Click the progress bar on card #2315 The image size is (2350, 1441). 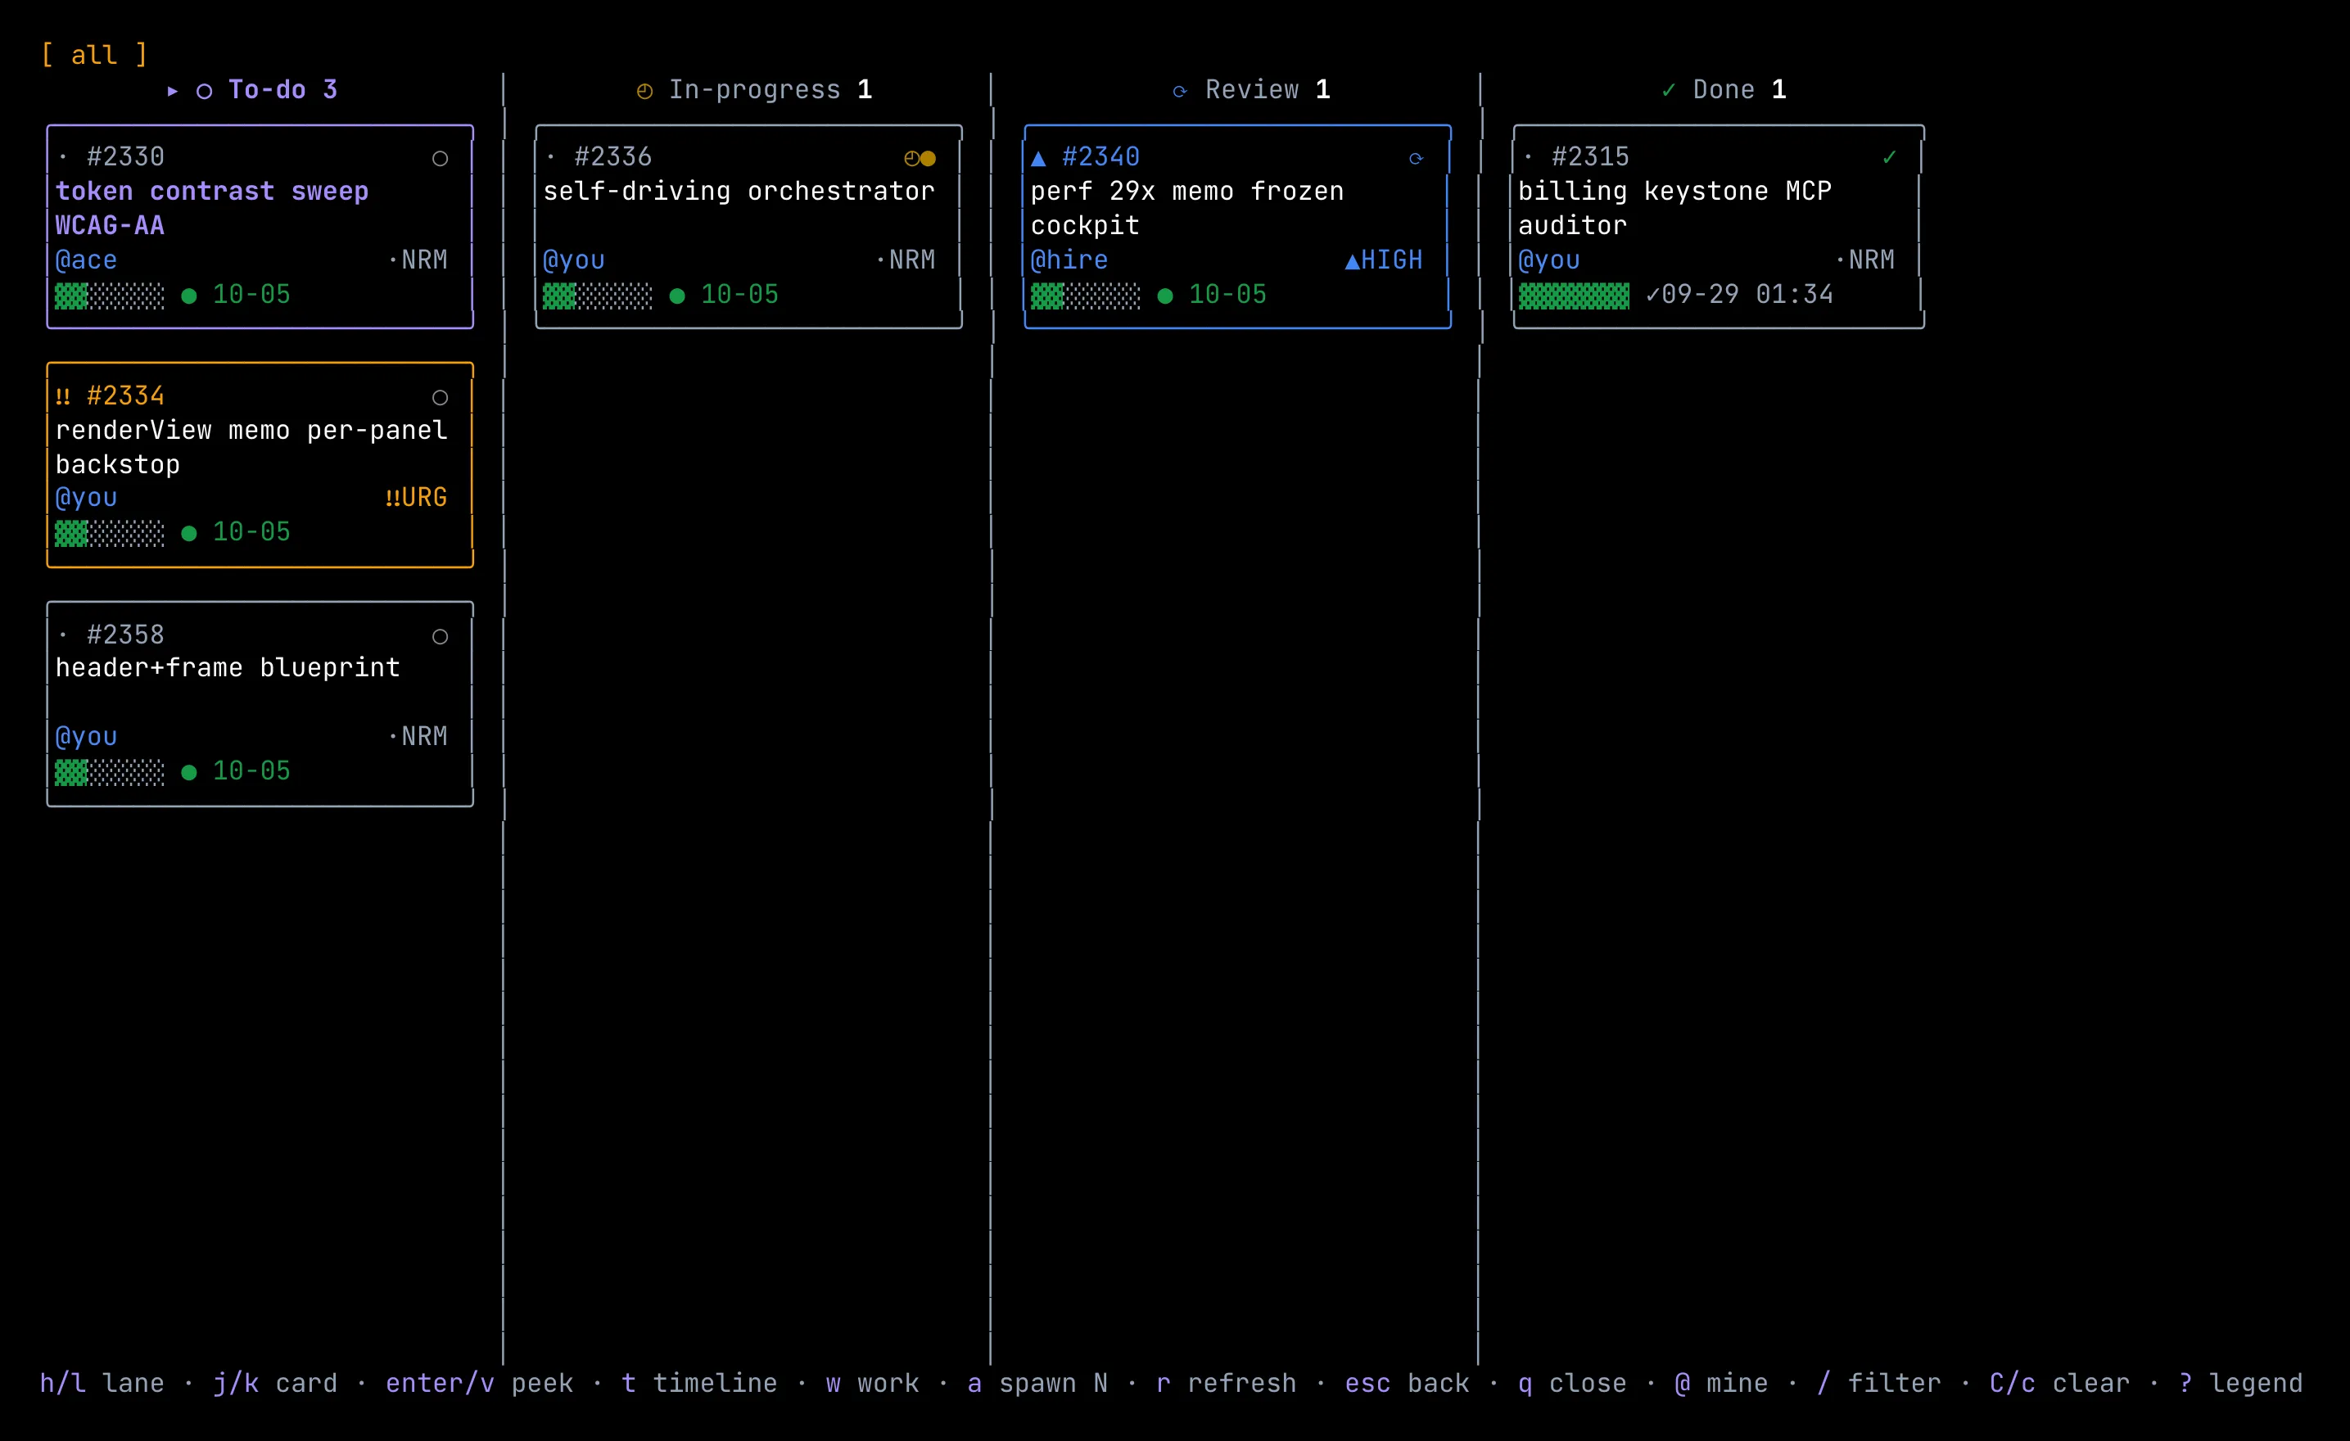click(x=1574, y=296)
